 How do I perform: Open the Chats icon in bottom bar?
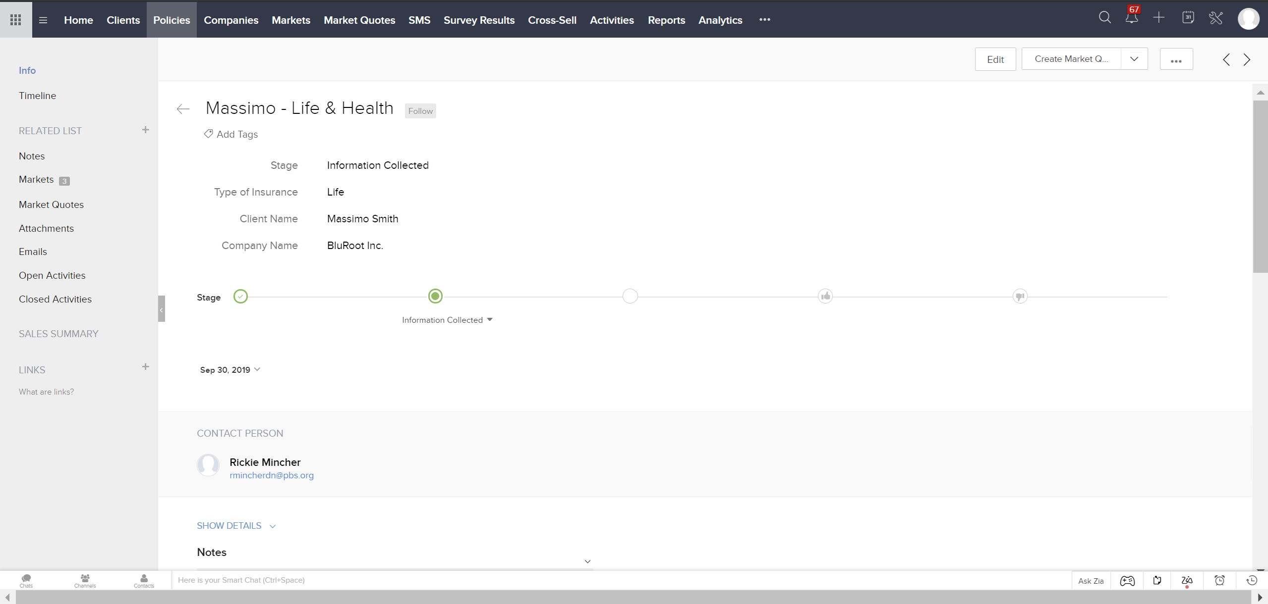[x=26, y=580]
